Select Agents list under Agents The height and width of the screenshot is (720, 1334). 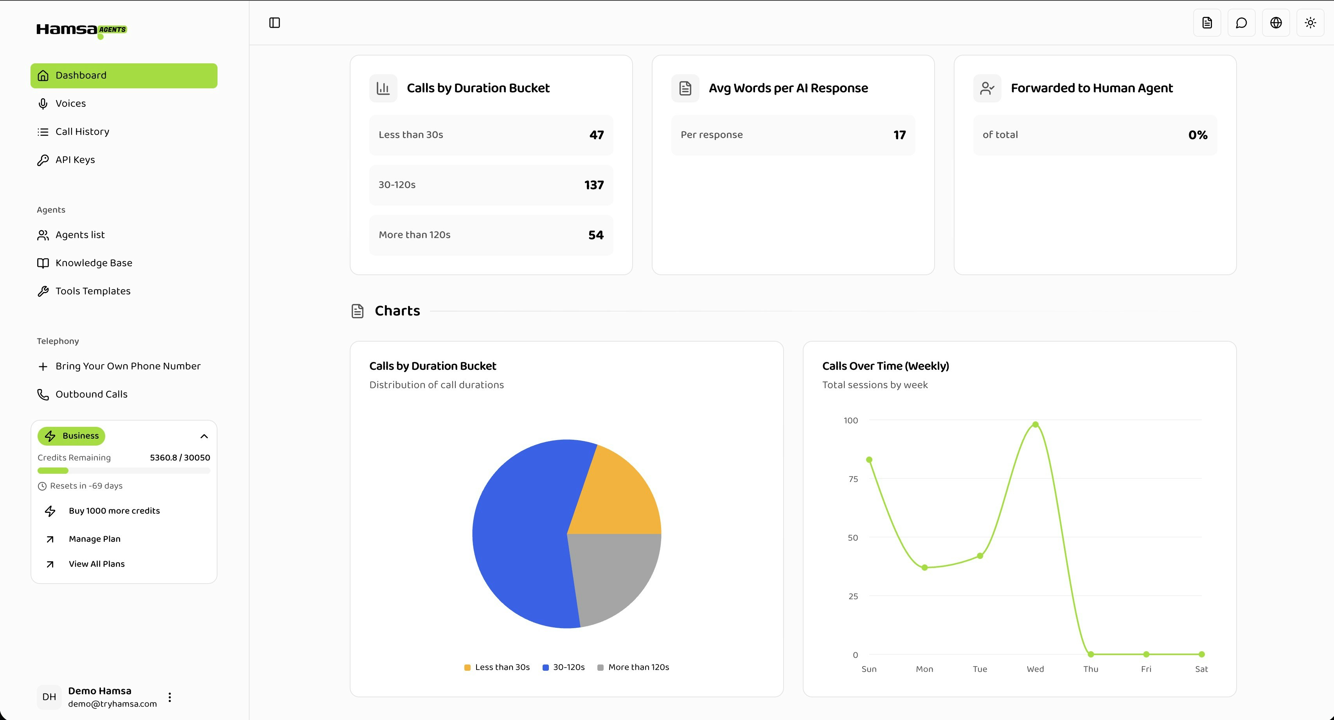(x=80, y=235)
